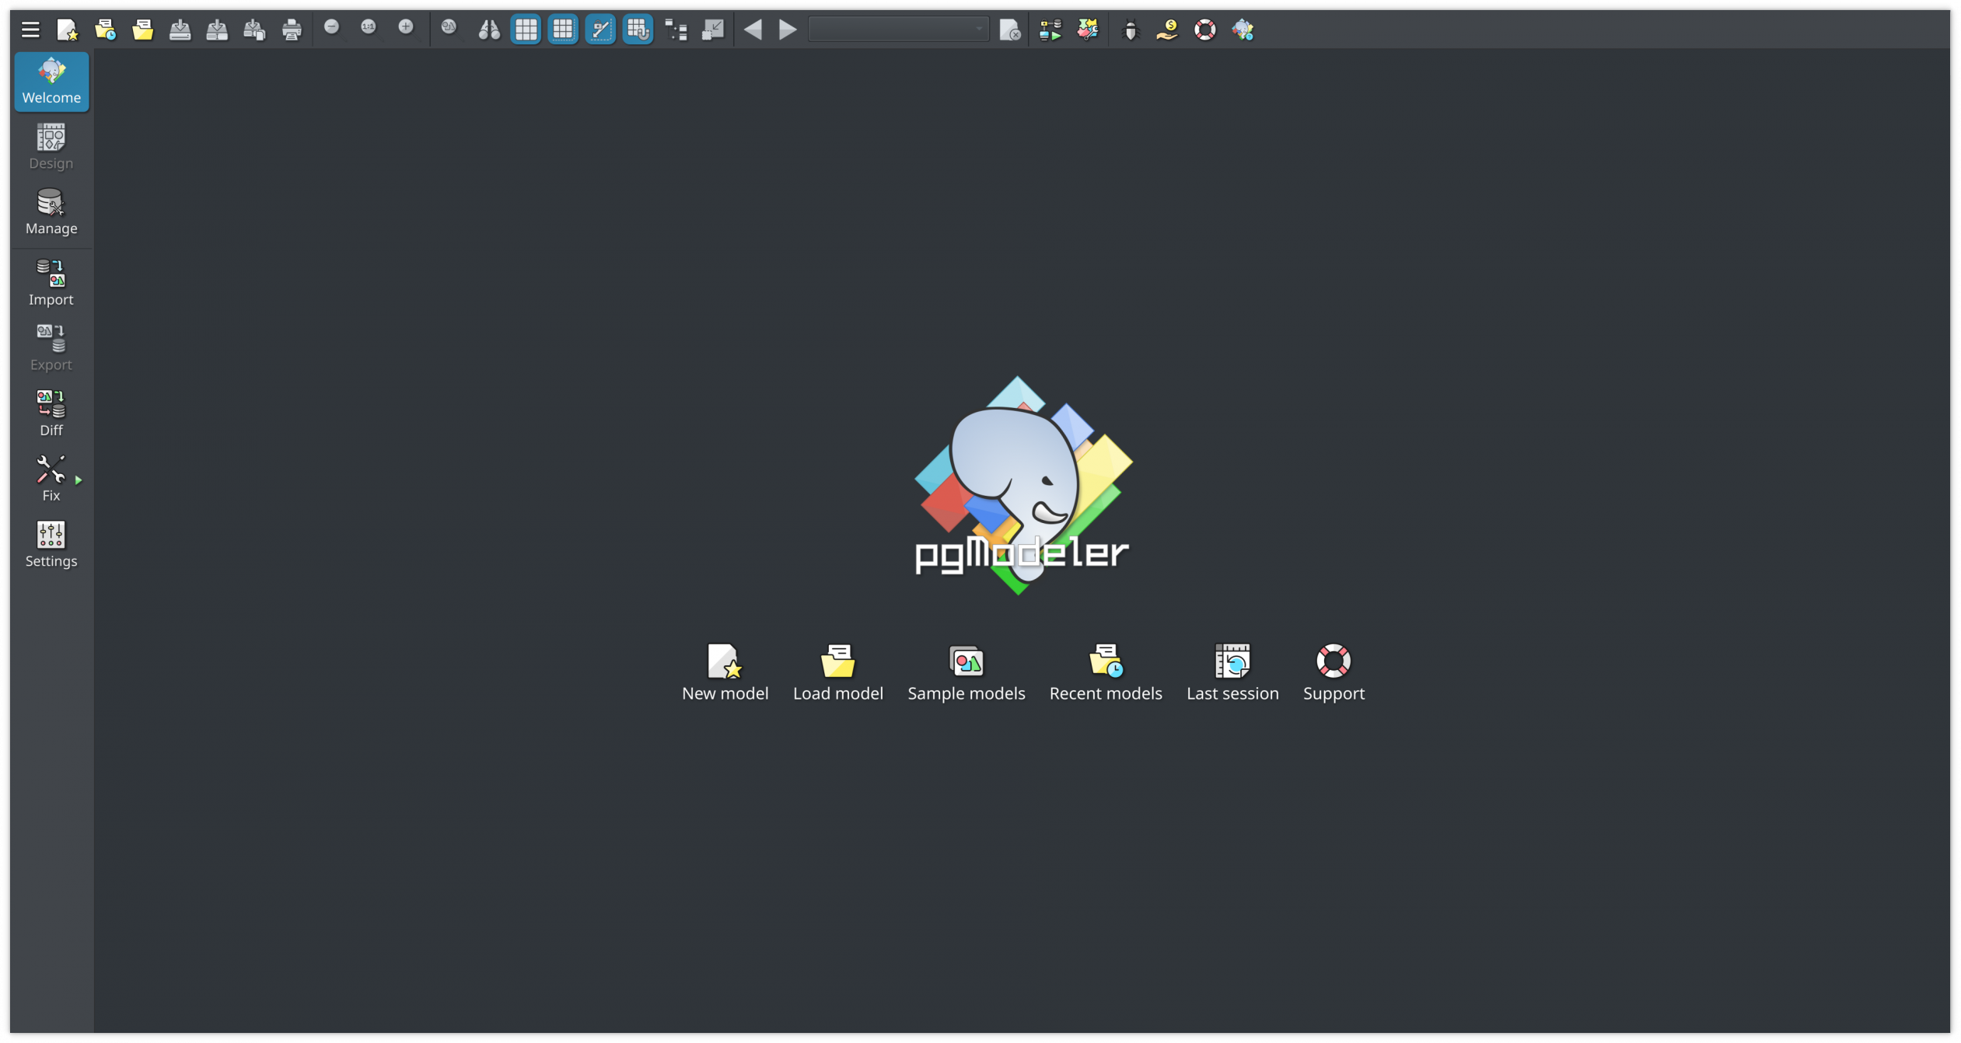Image resolution: width=1961 pixels, height=1043 pixels.
Task: Toggle the show grid button
Action: (x=526, y=30)
